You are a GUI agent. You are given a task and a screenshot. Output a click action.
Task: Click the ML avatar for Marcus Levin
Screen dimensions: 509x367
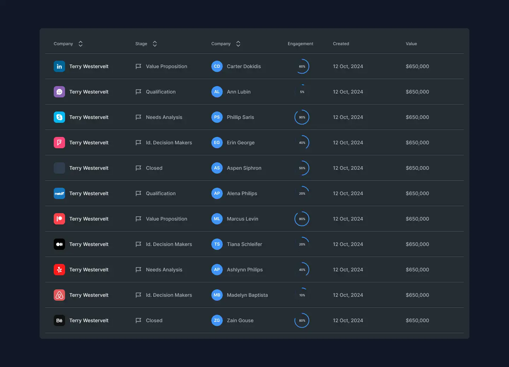coord(217,219)
